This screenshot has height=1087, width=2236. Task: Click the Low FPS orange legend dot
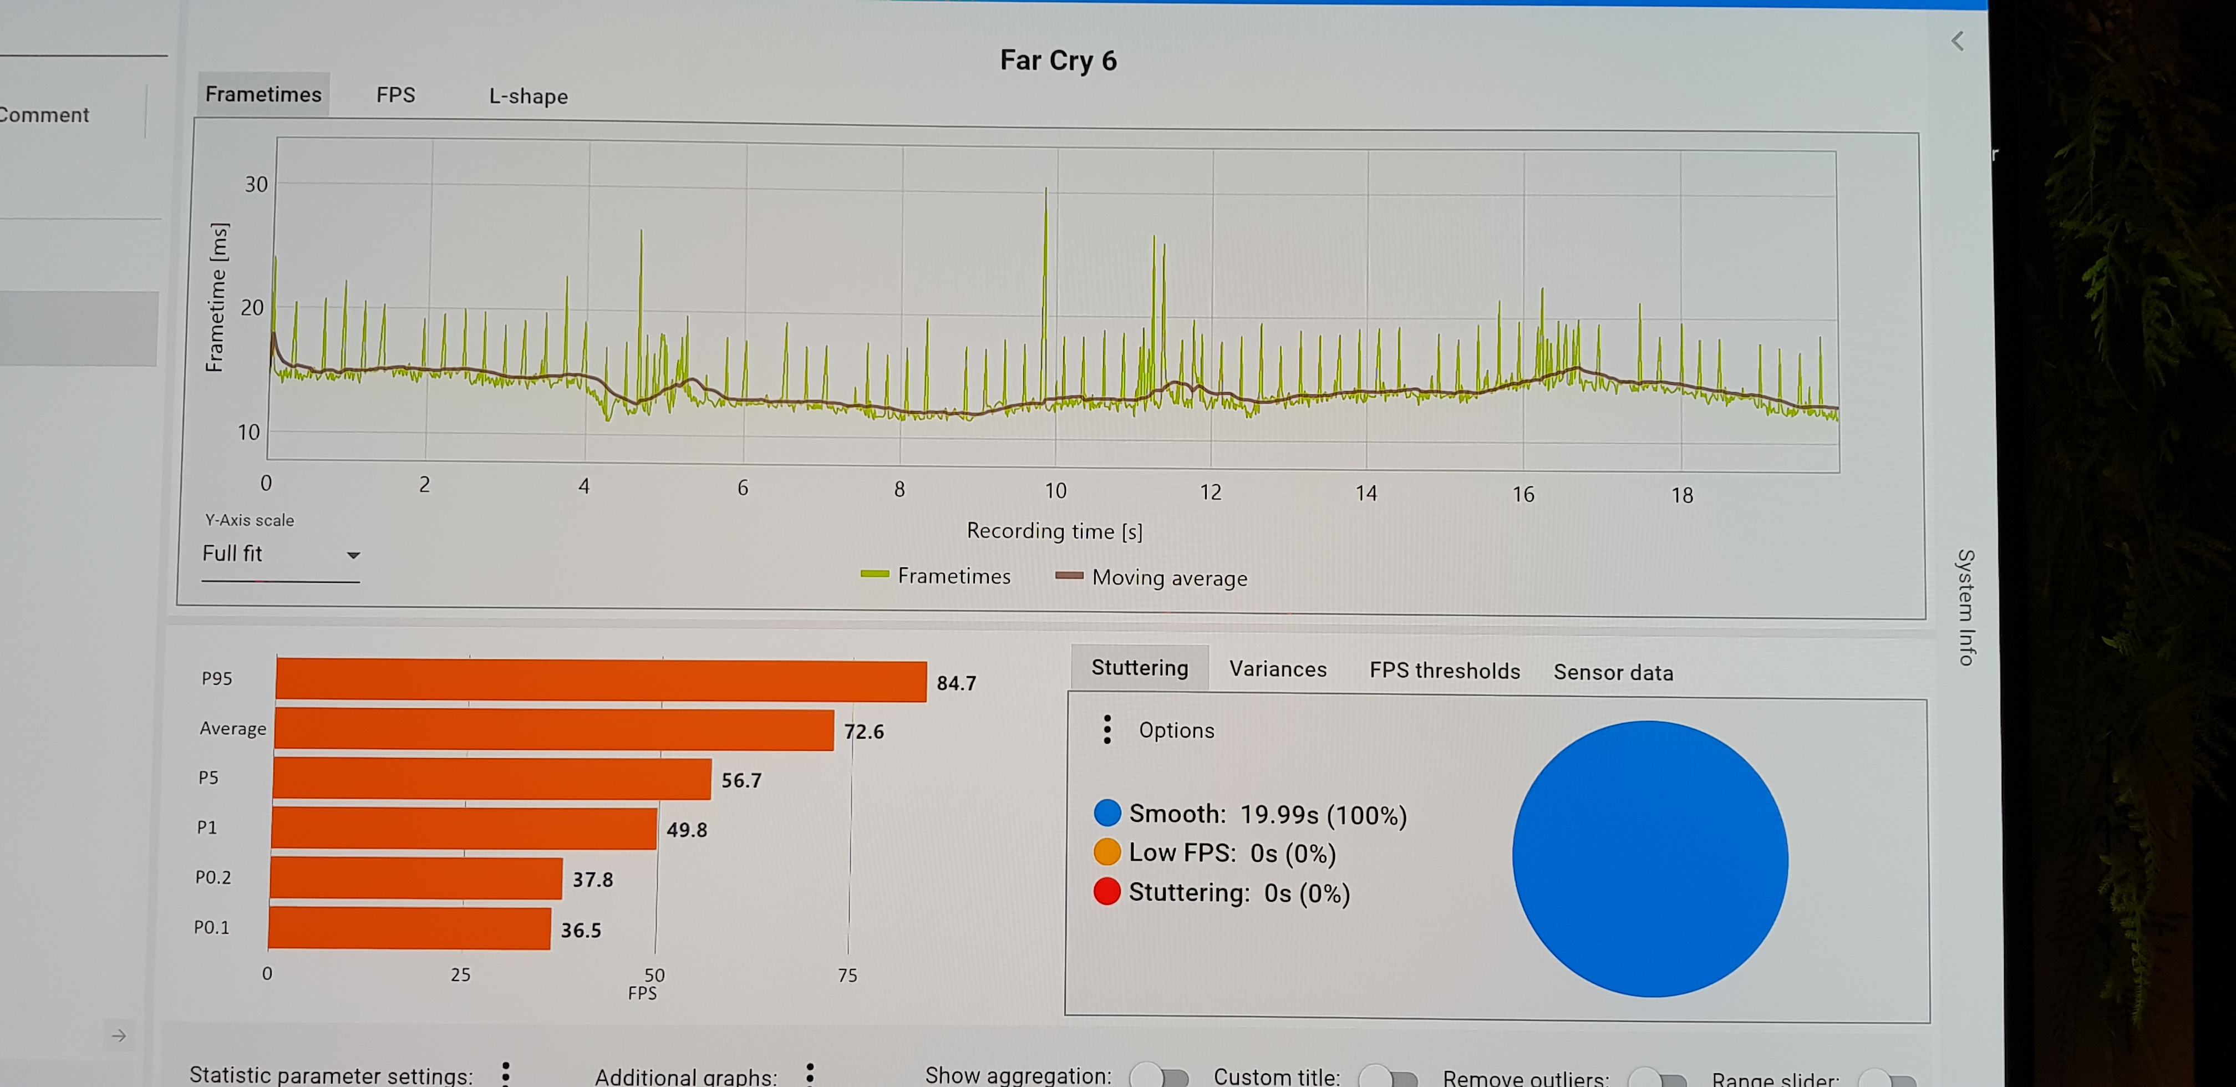tap(1107, 852)
